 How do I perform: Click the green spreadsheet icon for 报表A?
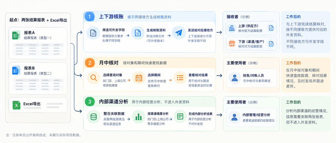(16, 35)
